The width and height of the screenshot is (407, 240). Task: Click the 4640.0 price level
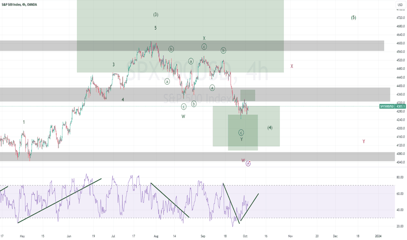click(400, 35)
